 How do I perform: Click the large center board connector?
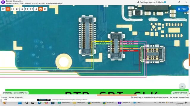87,36
